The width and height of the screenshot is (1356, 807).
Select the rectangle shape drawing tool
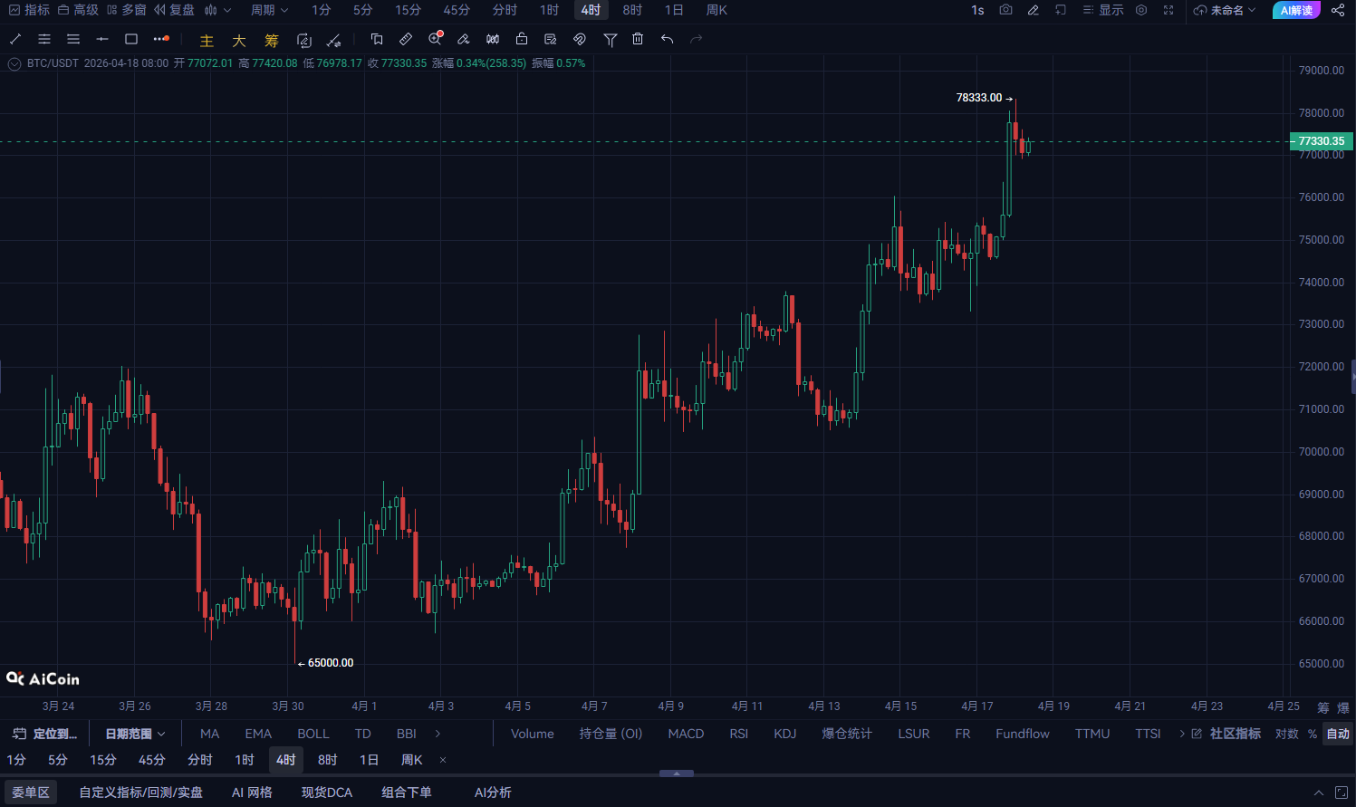(131, 40)
